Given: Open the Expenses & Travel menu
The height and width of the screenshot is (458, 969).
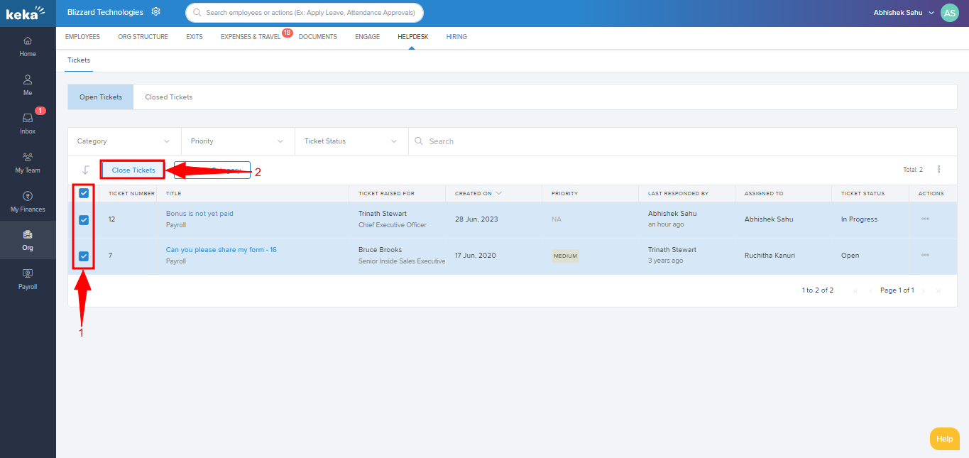Looking at the screenshot, I should point(251,37).
